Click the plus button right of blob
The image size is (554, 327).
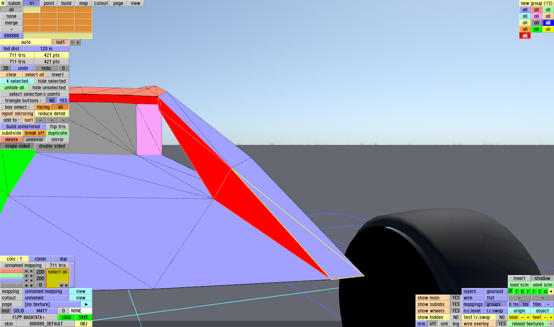[528, 317]
